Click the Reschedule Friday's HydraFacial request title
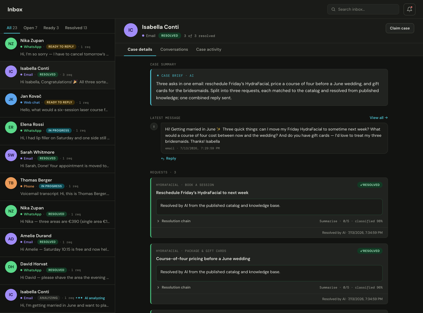The image size is (423, 313). coord(202,193)
